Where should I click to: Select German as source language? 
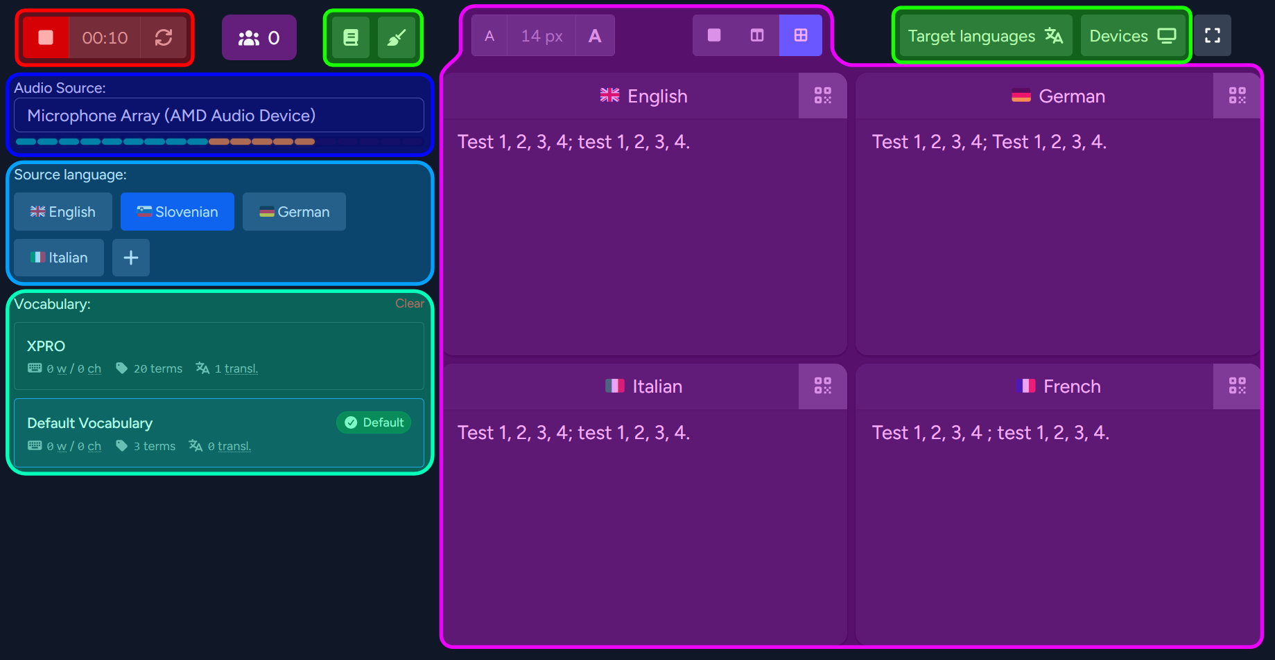pyautogui.click(x=294, y=212)
